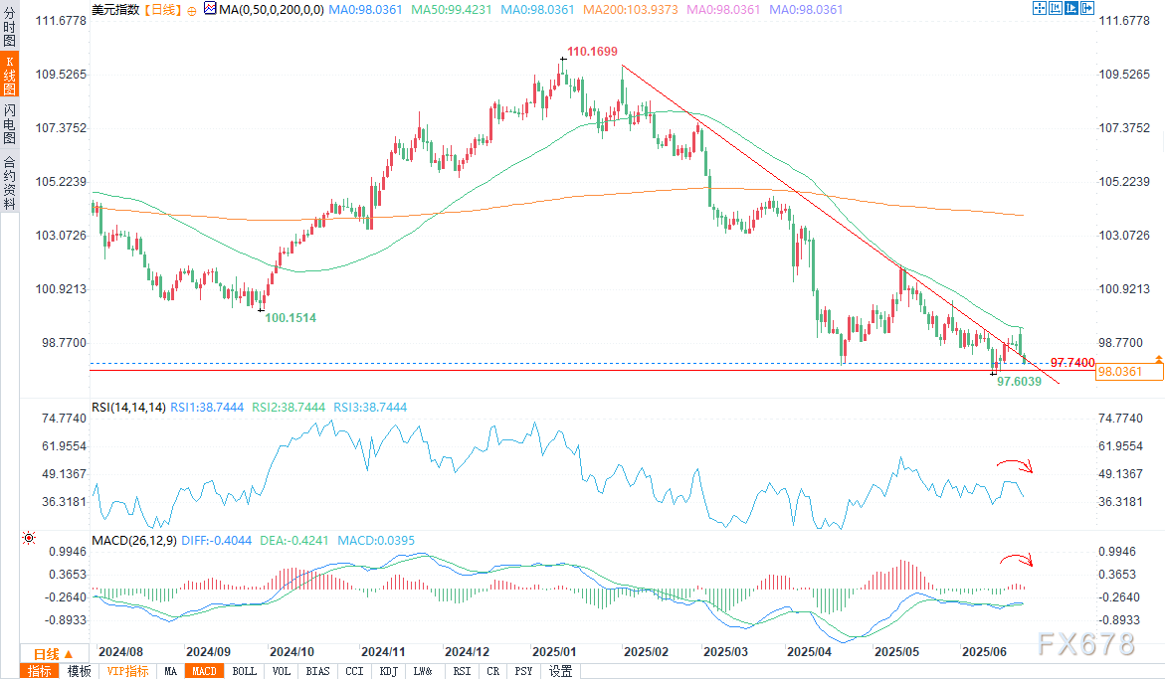Click the 100.1514 low price label
This screenshot has height=679, width=1165.
click(x=291, y=317)
